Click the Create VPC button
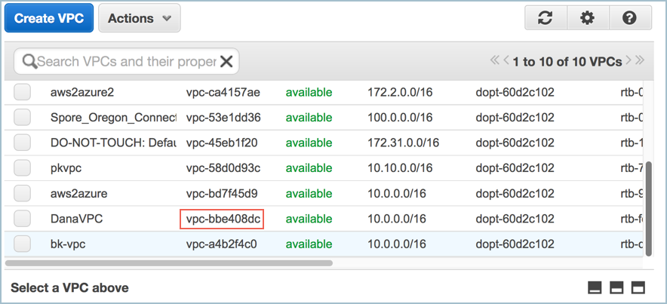Image resolution: width=667 pixels, height=304 pixels. click(x=48, y=18)
